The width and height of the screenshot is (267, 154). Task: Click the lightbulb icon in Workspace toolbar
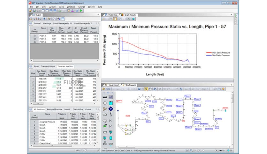coord(223,89)
